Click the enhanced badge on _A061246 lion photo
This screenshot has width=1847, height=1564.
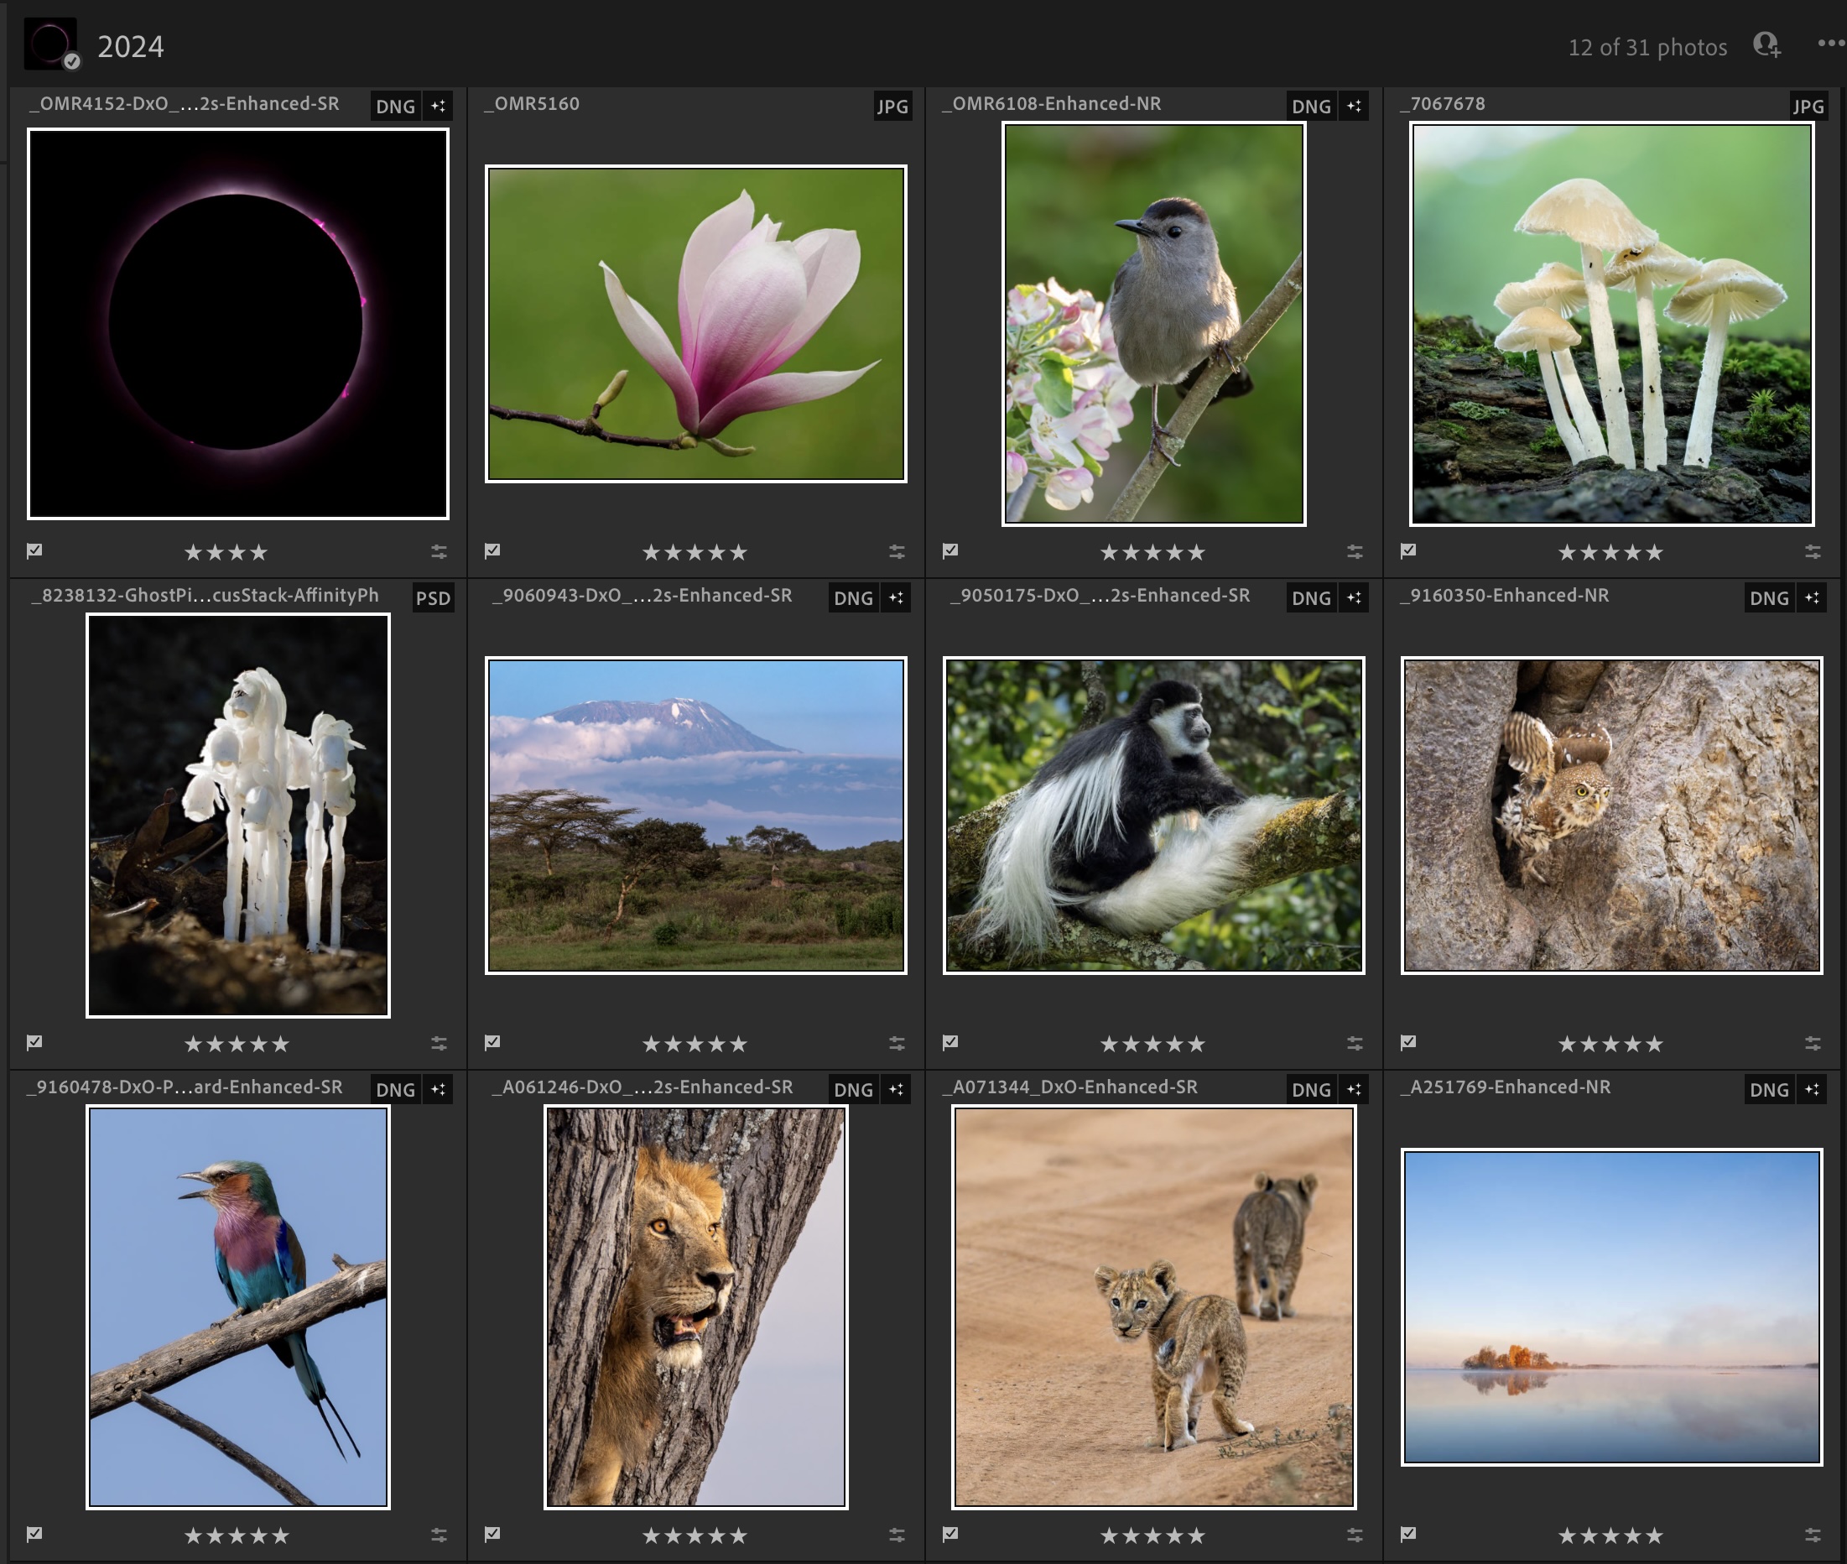[x=896, y=1090]
